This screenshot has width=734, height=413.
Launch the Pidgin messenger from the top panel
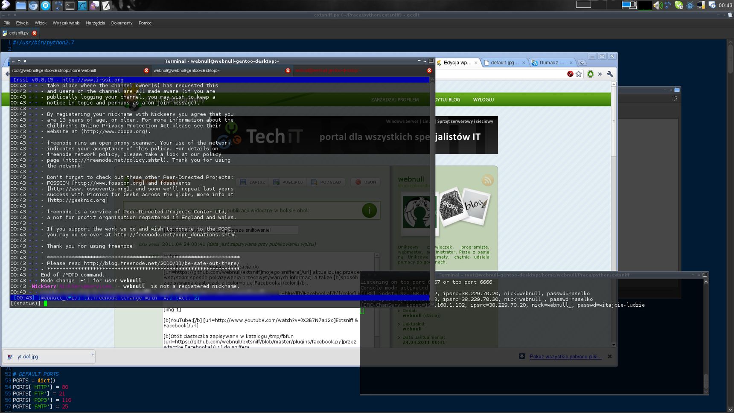point(94,6)
